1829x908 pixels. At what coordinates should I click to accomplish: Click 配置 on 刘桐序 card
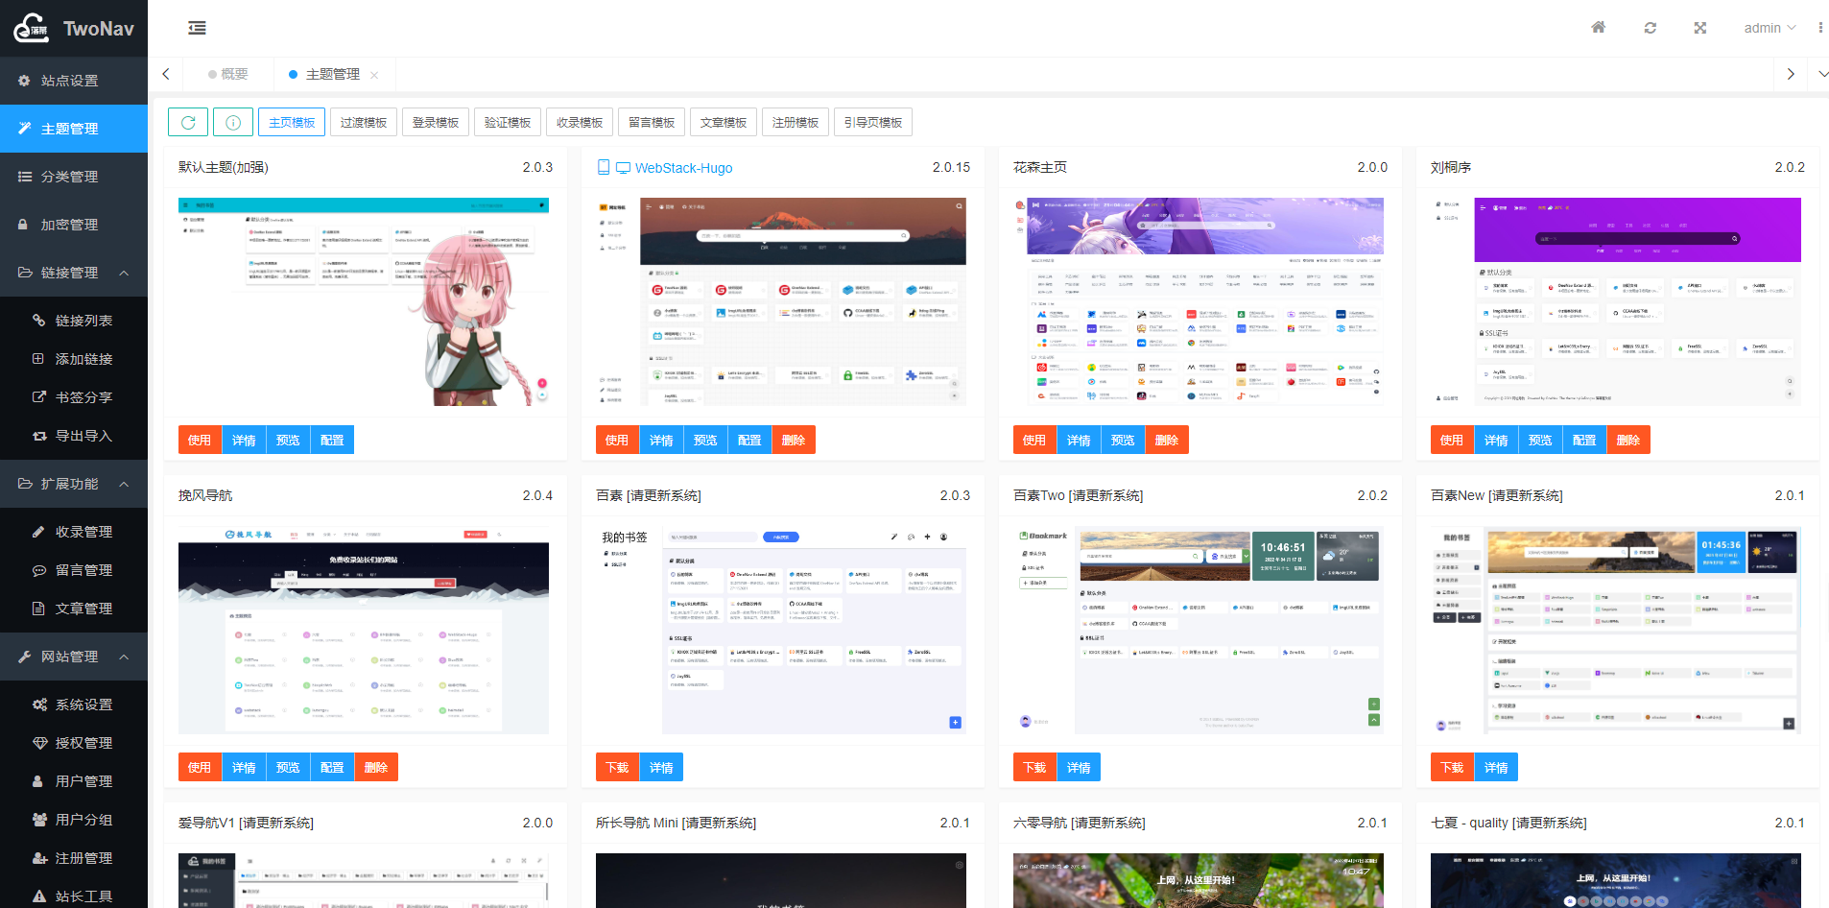pos(1584,440)
